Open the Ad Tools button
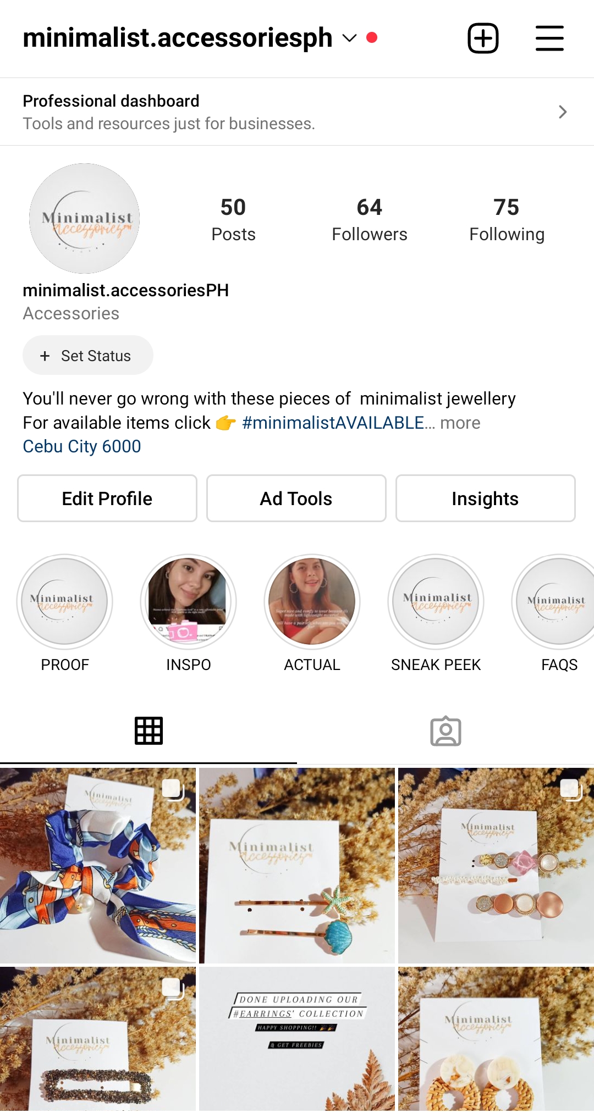 click(296, 499)
